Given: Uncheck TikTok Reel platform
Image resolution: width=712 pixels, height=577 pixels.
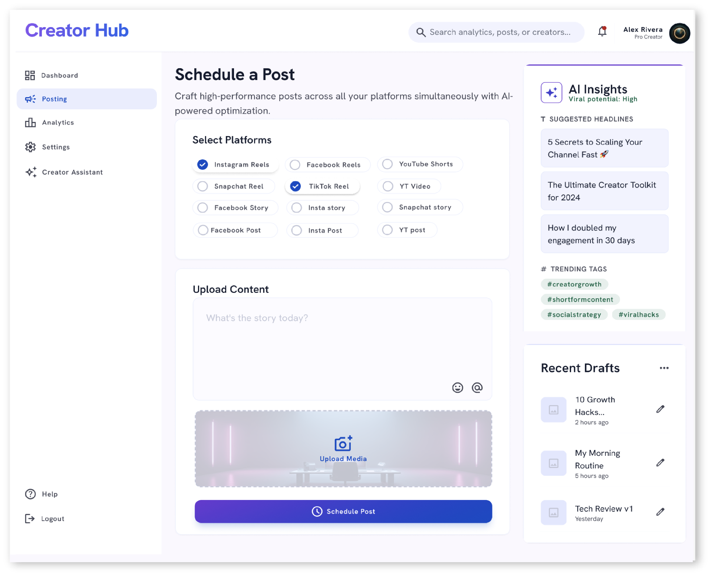Looking at the screenshot, I should tap(322, 186).
